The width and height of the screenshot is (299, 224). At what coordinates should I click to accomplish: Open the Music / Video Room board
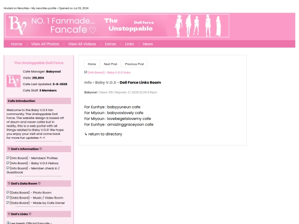[37, 197]
